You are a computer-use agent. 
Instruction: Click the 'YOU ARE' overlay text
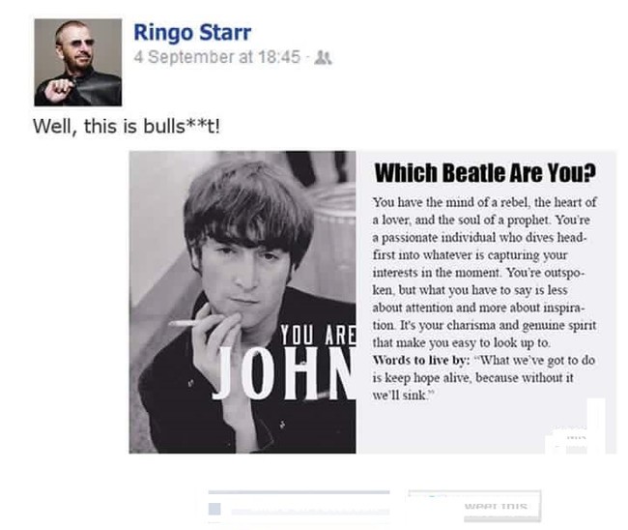click(x=318, y=336)
